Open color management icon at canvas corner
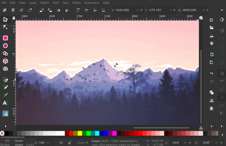Screen dimensions: 226x146 201,128
